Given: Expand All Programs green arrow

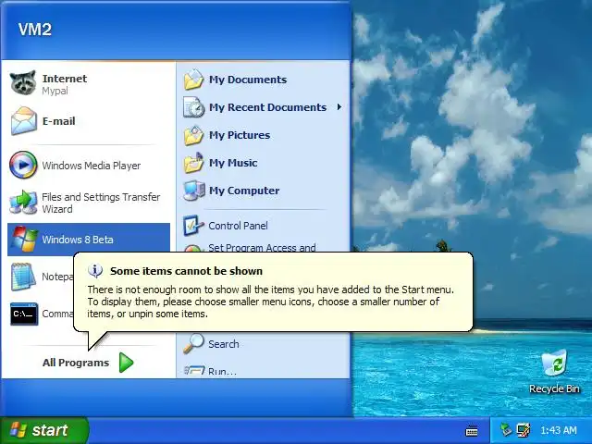Looking at the screenshot, I should click(x=126, y=363).
